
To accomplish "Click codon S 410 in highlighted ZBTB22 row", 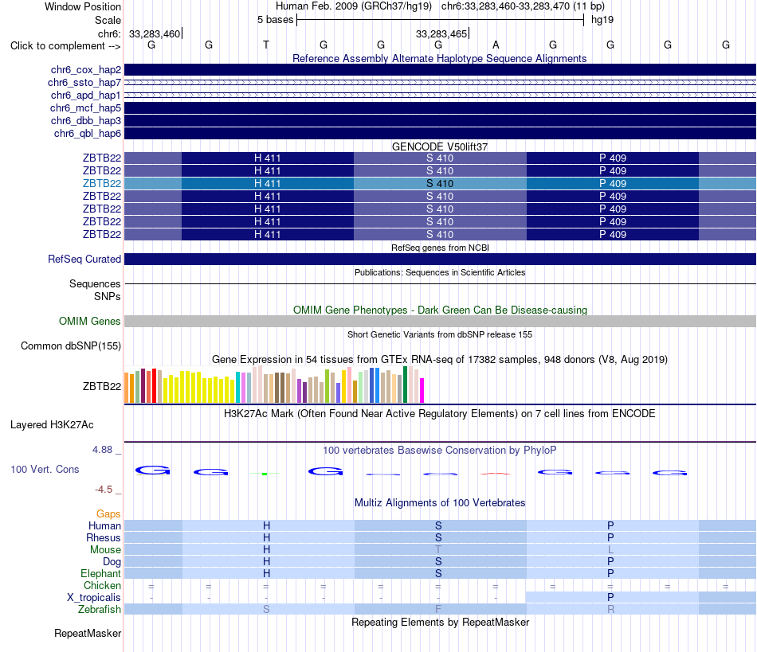I will (440, 183).
